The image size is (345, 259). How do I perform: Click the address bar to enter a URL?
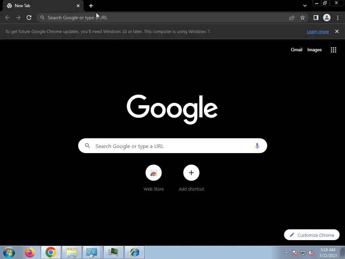click(163, 18)
